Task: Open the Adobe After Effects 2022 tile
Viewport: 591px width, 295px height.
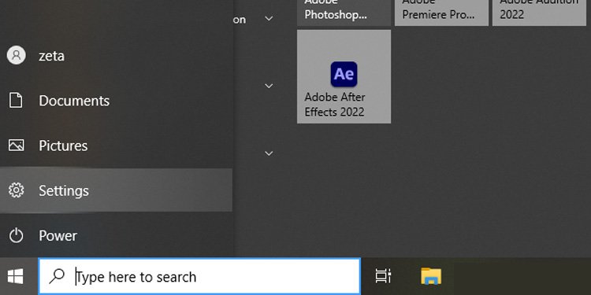Action: tap(344, 76)
